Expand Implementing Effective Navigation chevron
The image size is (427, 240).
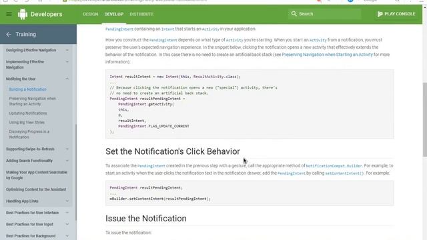click(67, 62)
